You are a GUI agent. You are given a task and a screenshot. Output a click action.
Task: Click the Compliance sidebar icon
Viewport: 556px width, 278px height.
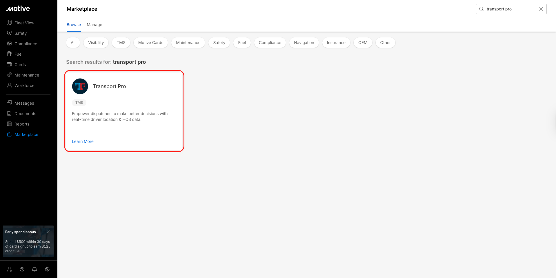(9, 43)
